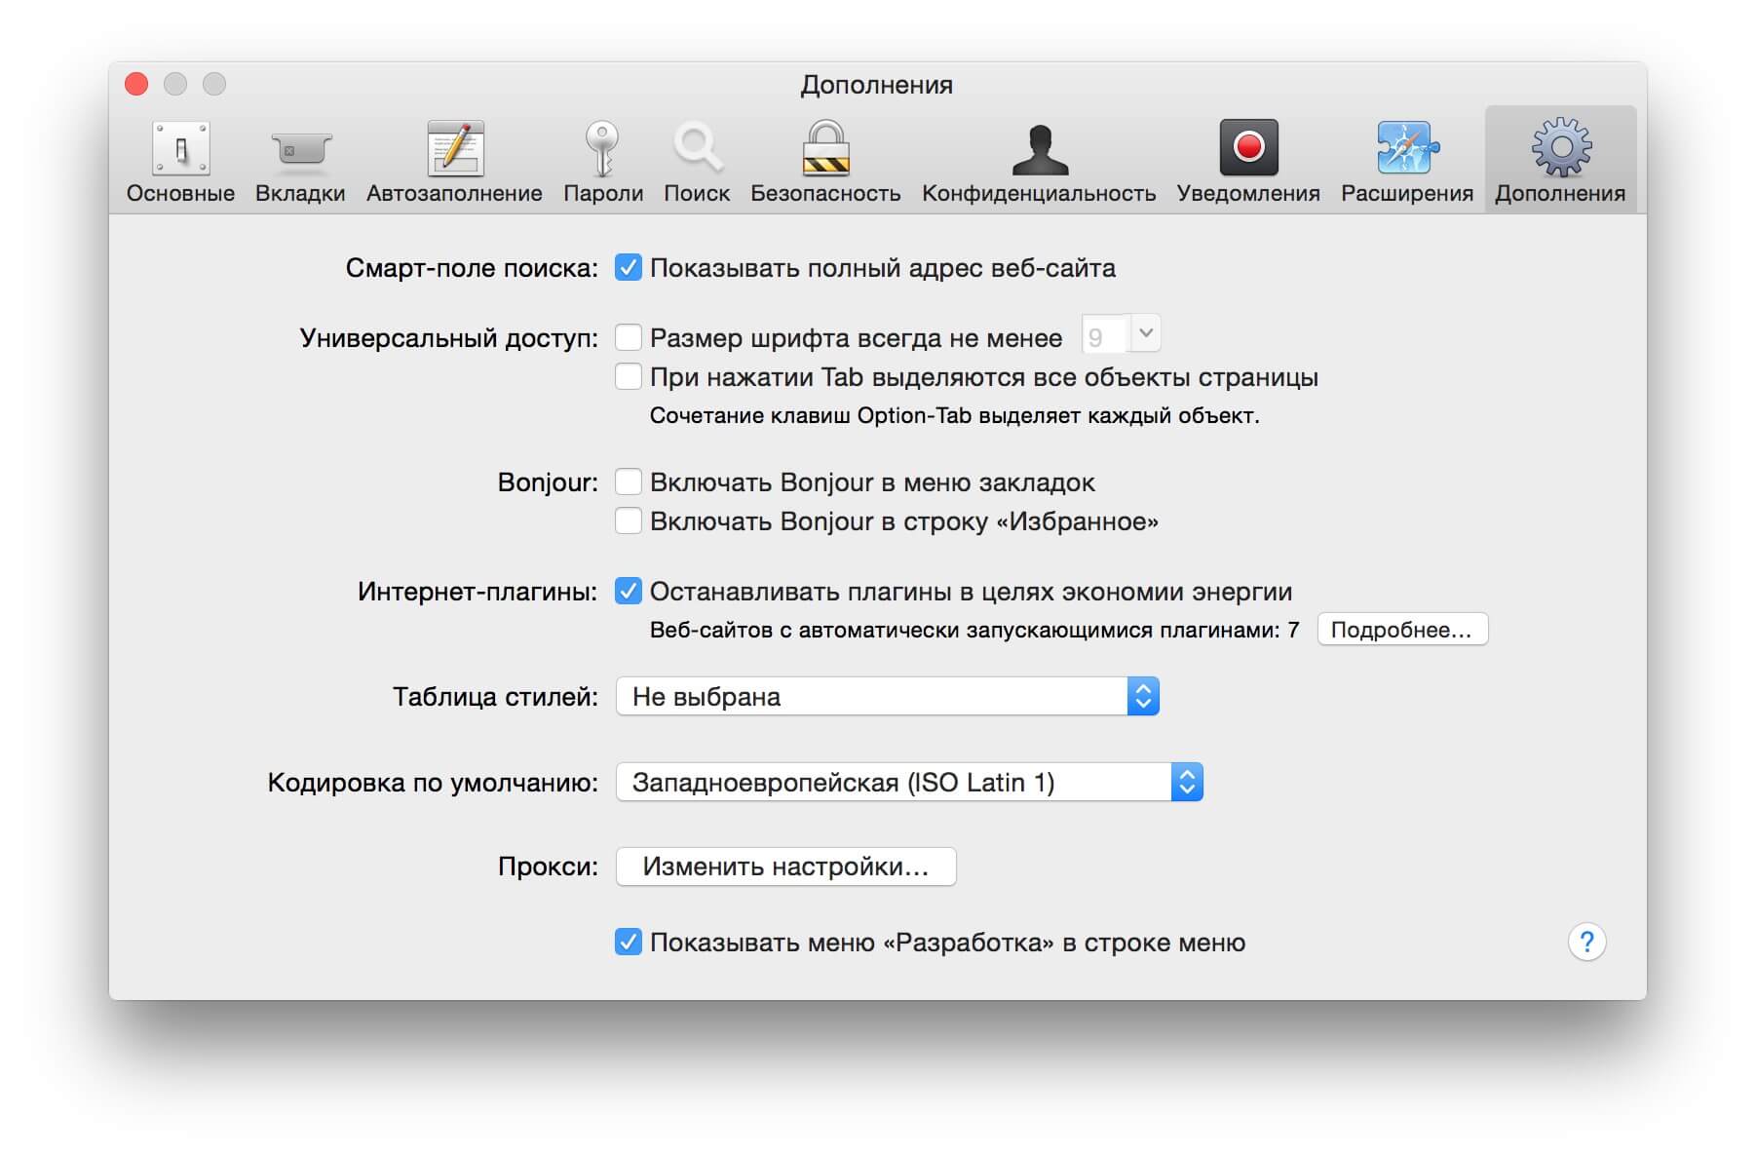Screen dimensions: 1756x1156
Task: Open the Таблица стилей popup menu
Action: coord(887,696)
